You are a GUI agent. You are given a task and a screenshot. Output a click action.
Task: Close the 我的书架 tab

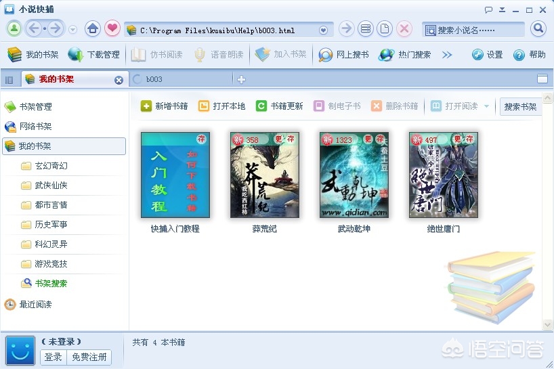[x=119, y=80]
